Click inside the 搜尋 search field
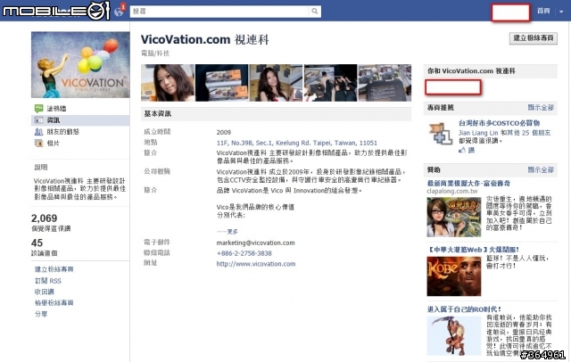This screenshot has height=362, width=571. [219, 12]
